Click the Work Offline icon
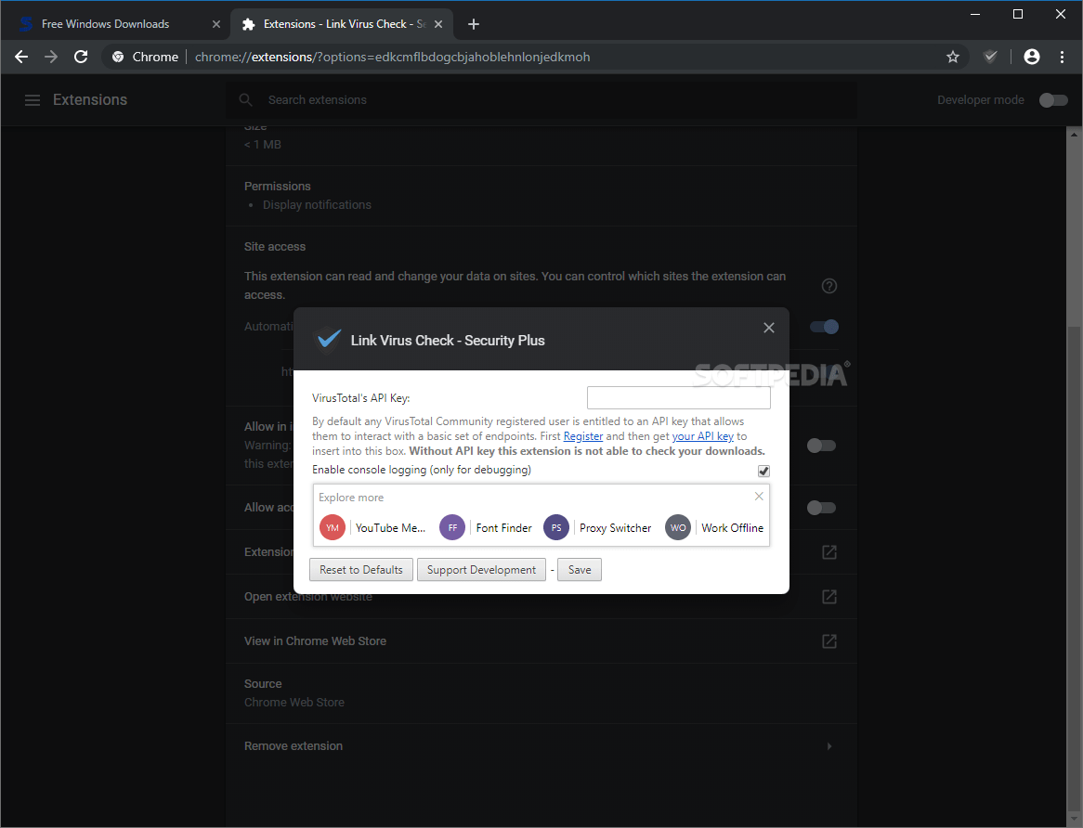This screenshot has width=1083, height=828. click(678, 527)
